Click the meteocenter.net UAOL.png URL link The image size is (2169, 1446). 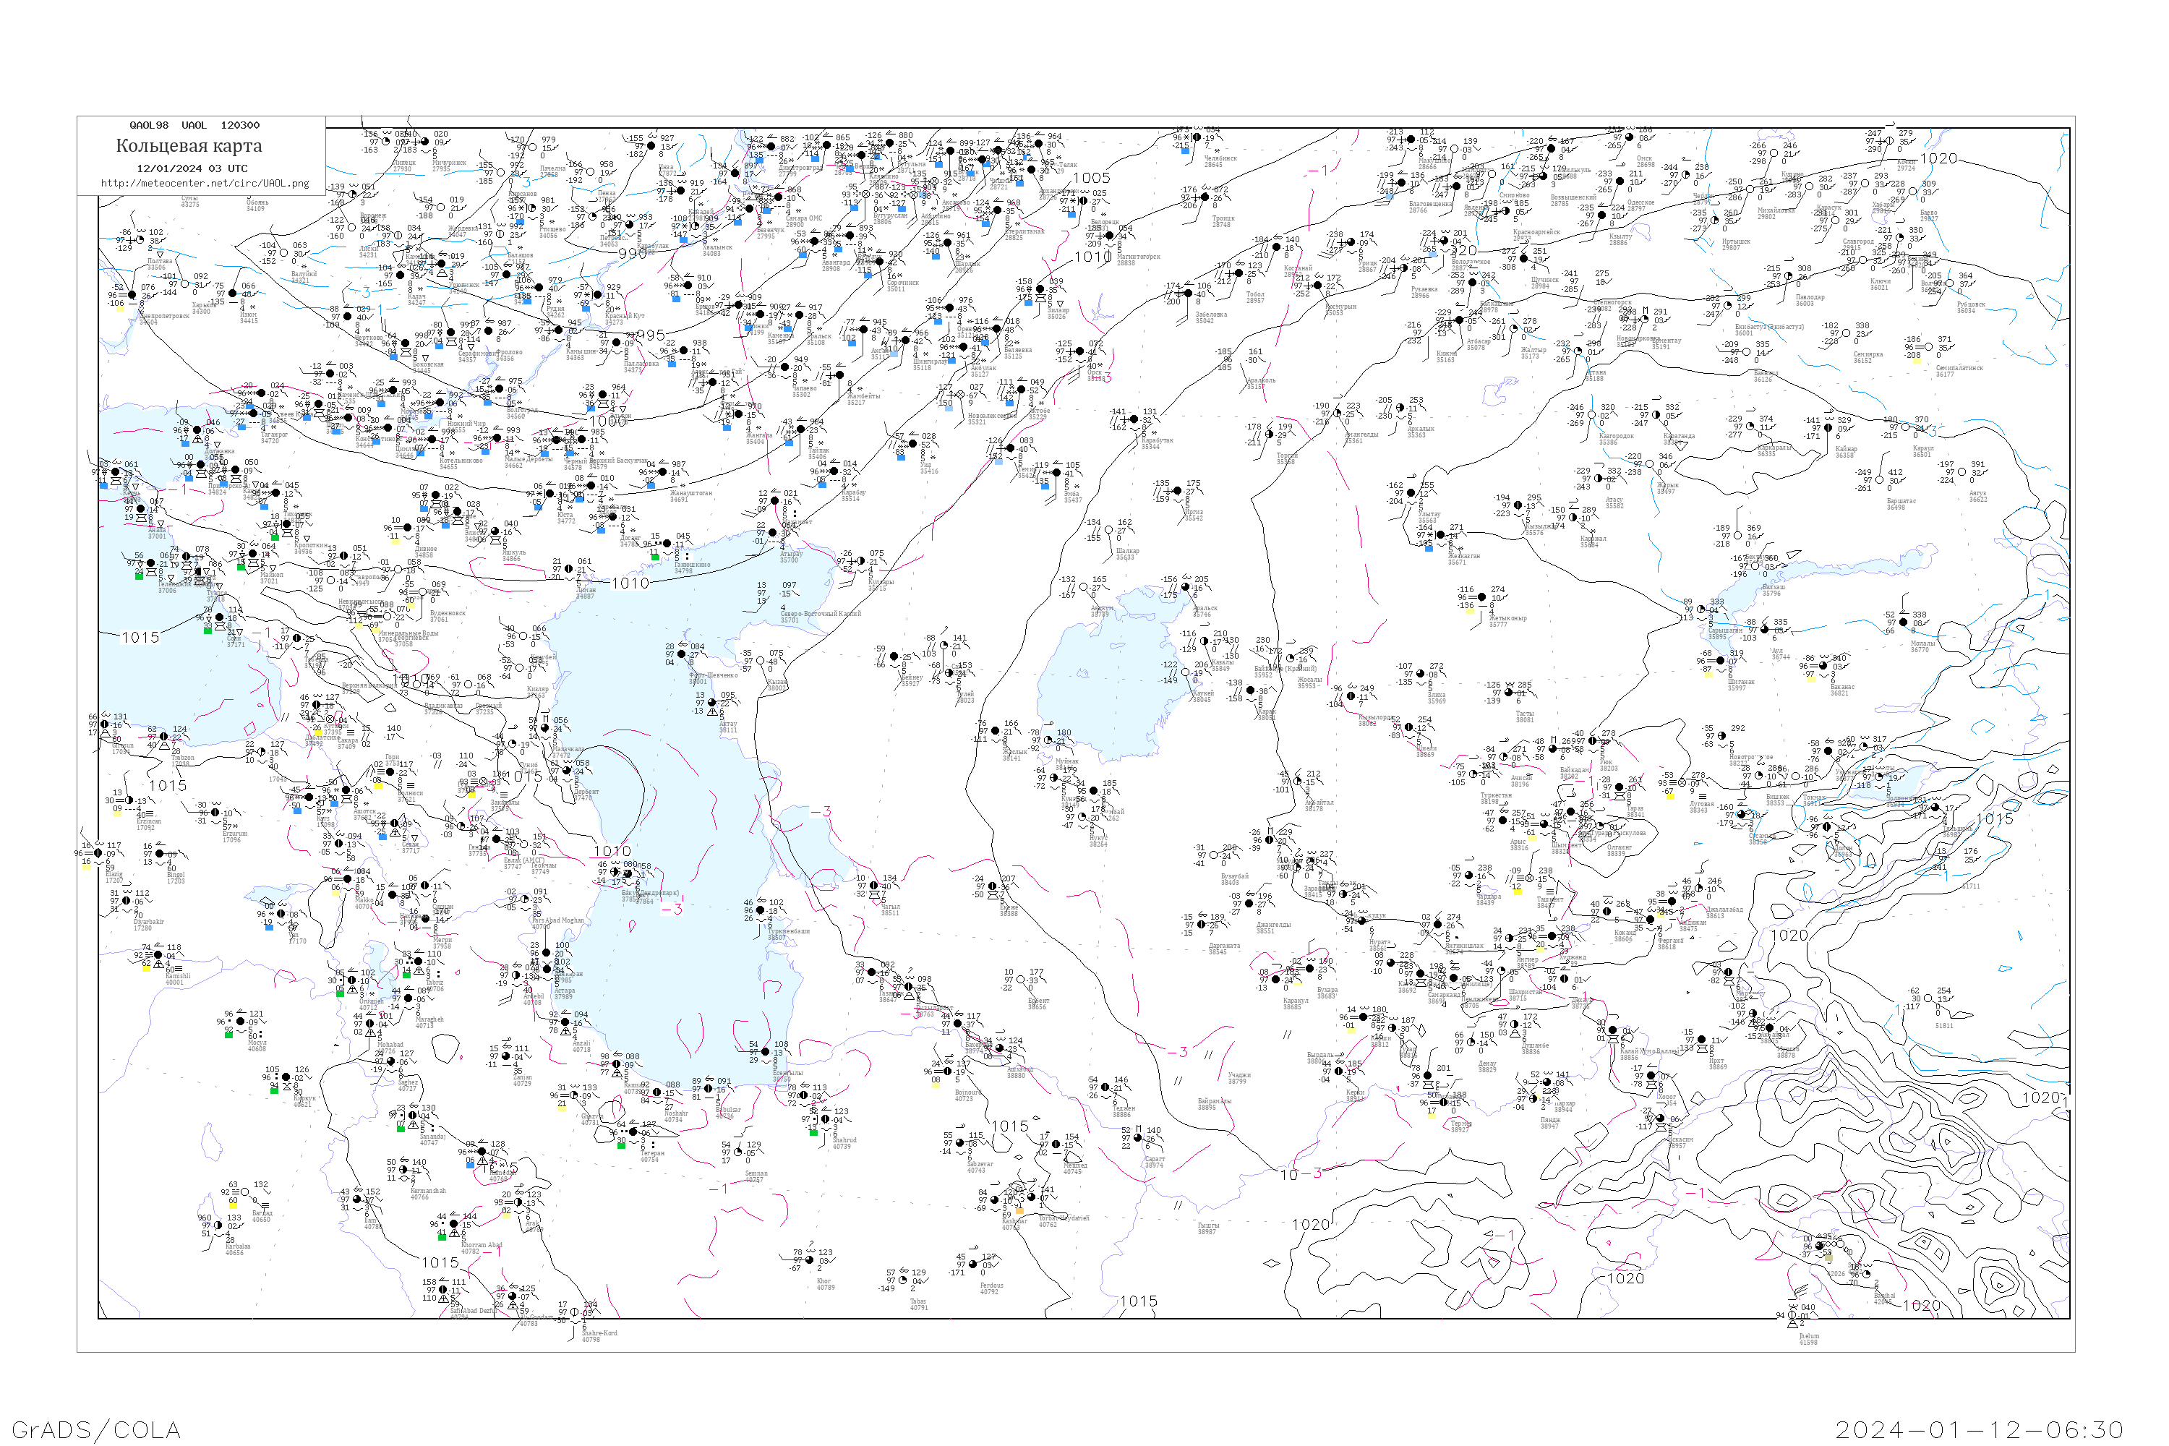tap(205, 183)
